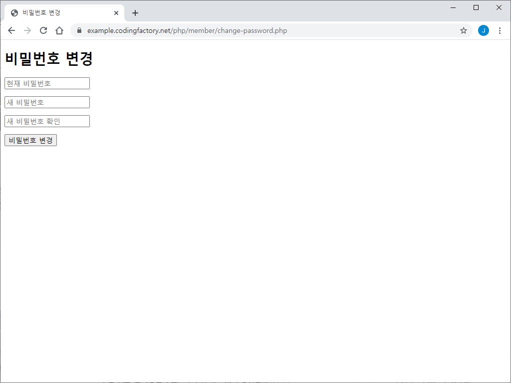
Task: Go back to the previous page
Action: point(11,30)
